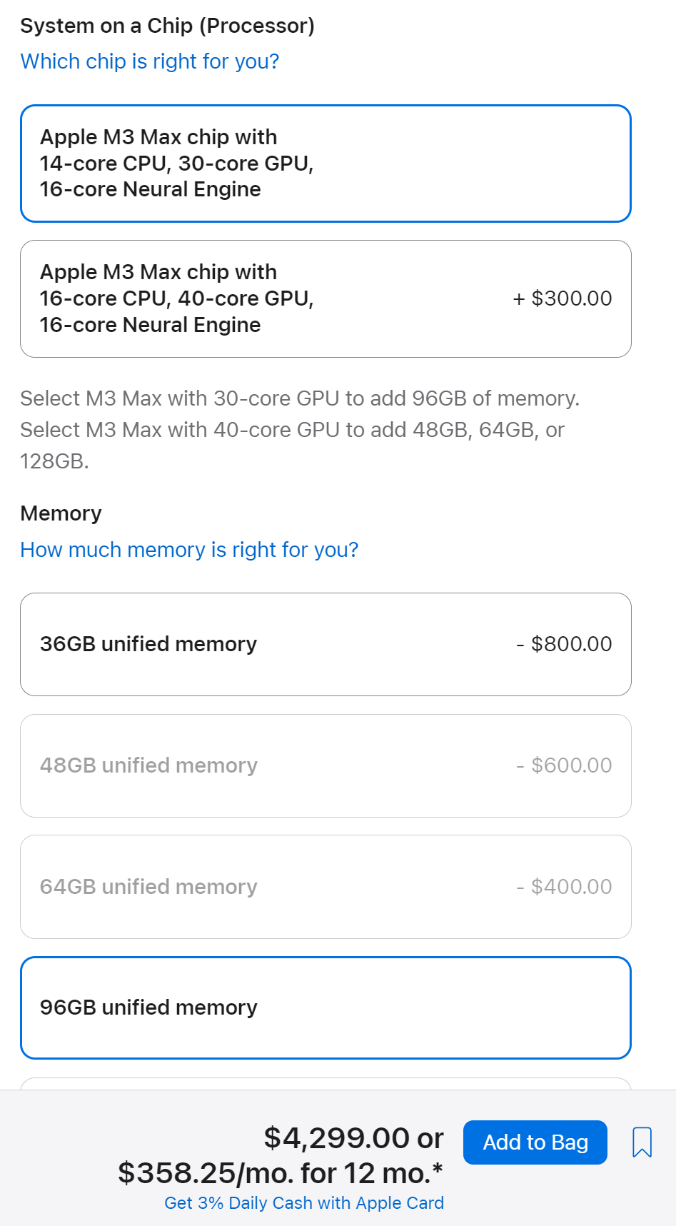Image resolution: width=676 pixels, height=1226 pixels.
Task: Choose 48GB unified memory option
Action: click(x=326, y=765)
